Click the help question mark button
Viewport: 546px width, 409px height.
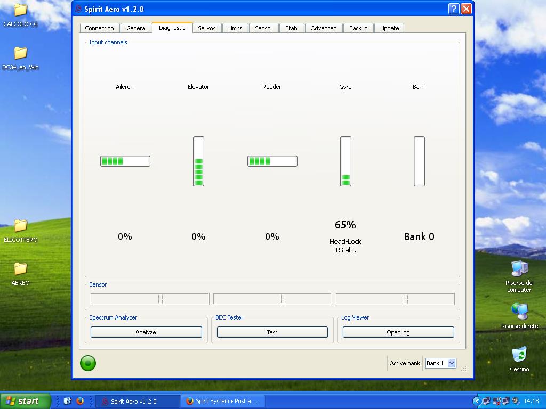[x=453, y=9]
